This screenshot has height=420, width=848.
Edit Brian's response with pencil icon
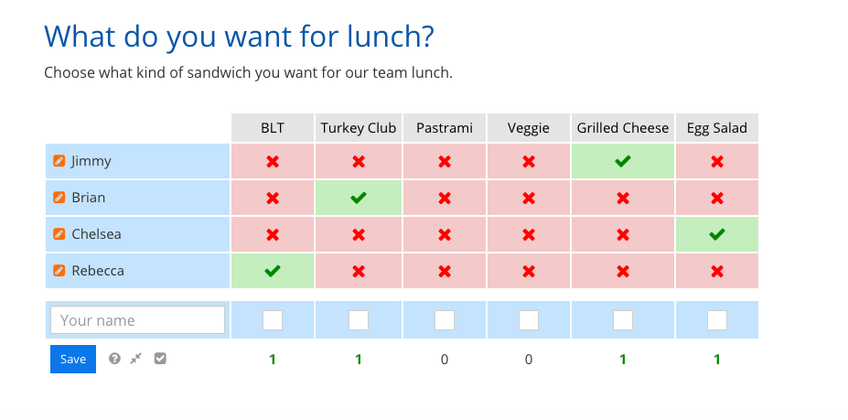[59, 198]
